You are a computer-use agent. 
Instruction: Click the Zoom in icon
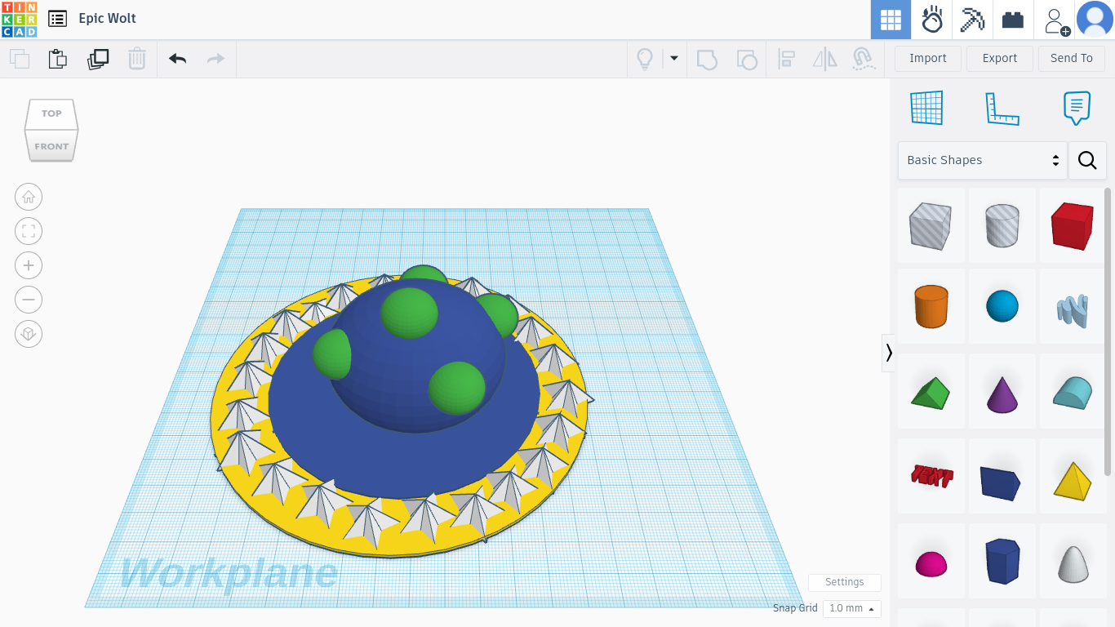(x=29, y=265)
